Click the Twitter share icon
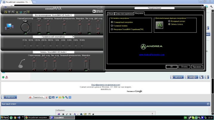Screen dimensions: 214x120 point(57,97)
